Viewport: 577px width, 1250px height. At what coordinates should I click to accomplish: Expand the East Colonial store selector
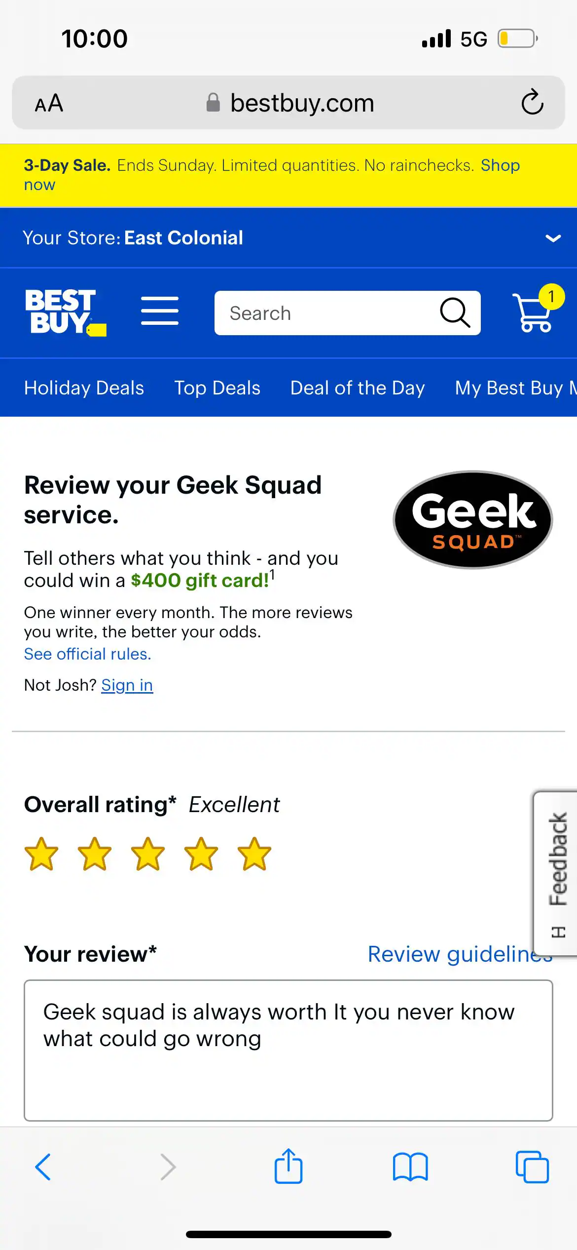pyautogui.click(x=553, y=238)
